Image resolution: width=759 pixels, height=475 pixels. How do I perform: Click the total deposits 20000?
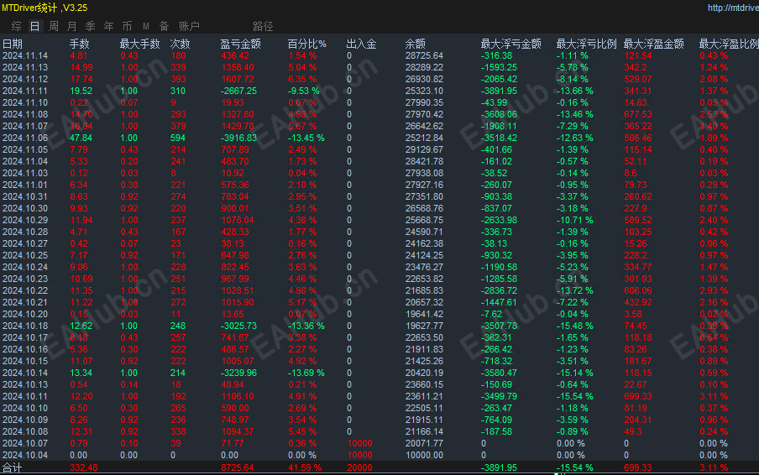359,467
